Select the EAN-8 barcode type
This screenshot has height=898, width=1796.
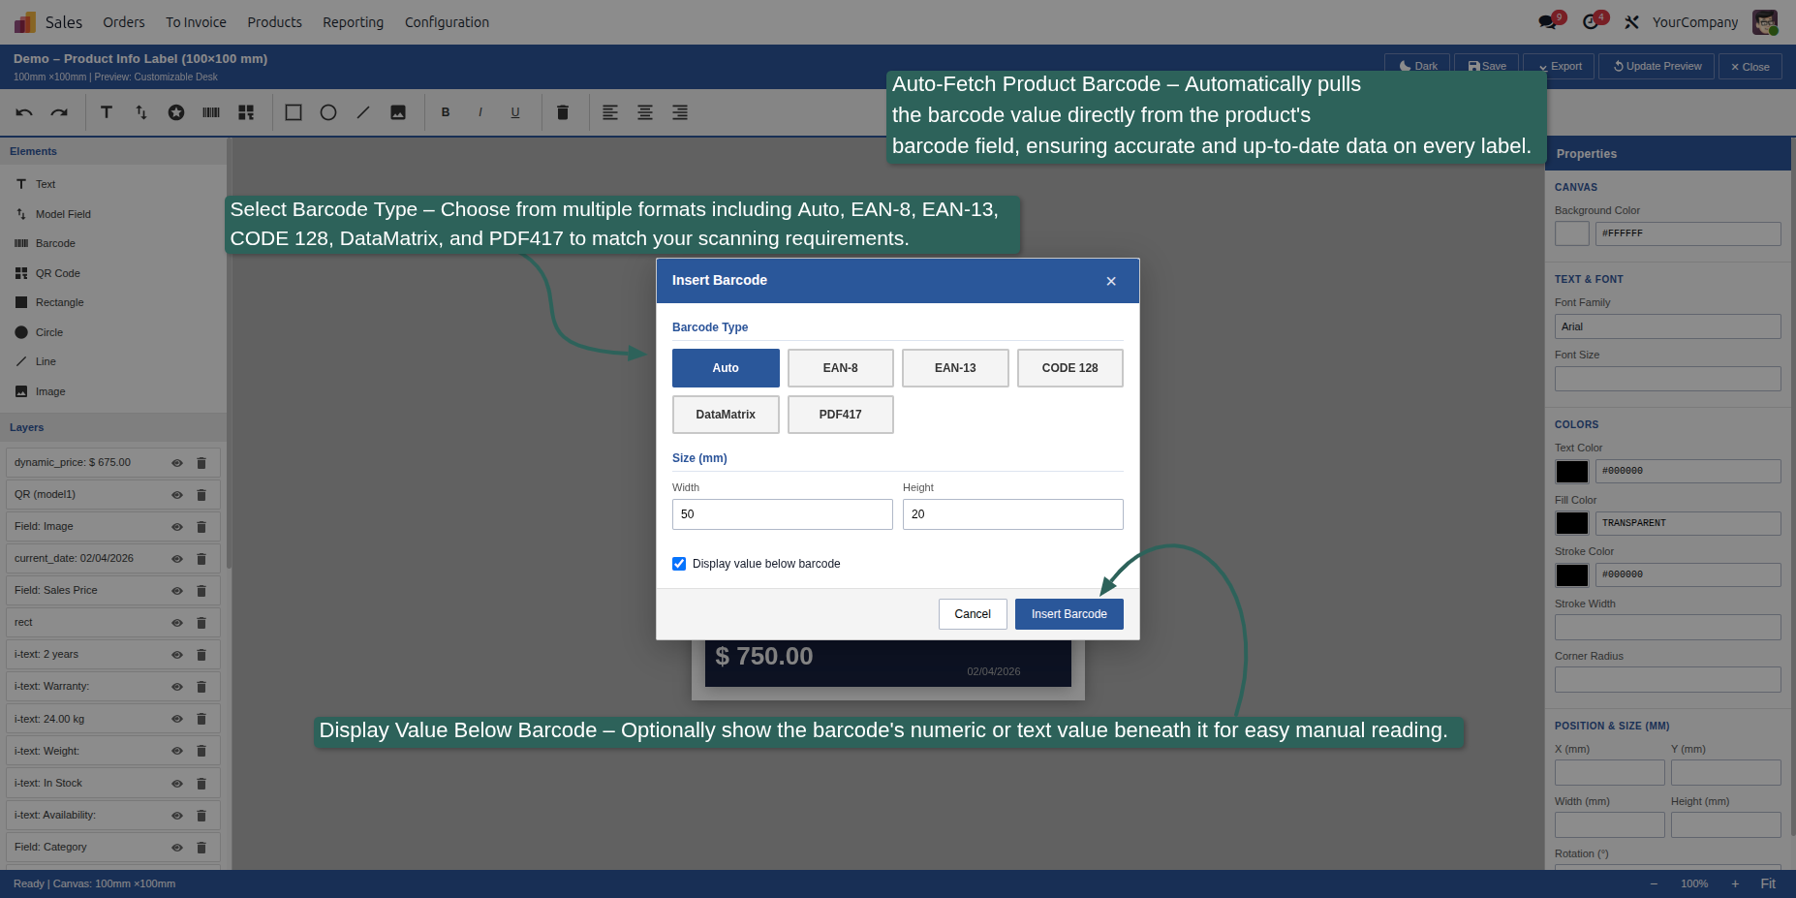841,368
